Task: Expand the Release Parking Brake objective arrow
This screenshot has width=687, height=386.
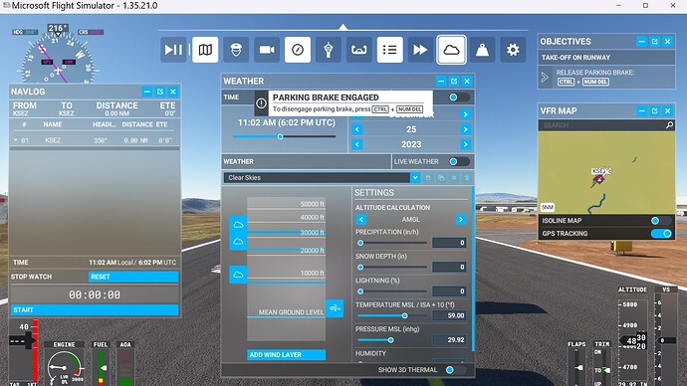Action: coord(545,77)
